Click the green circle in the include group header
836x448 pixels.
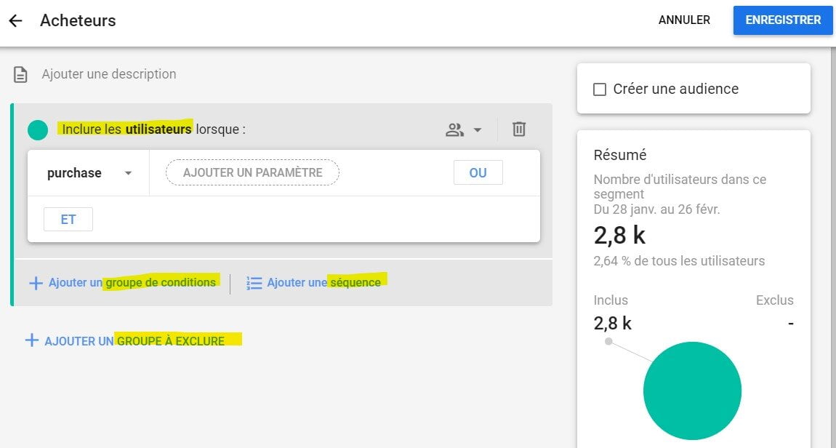pos(38,130)
